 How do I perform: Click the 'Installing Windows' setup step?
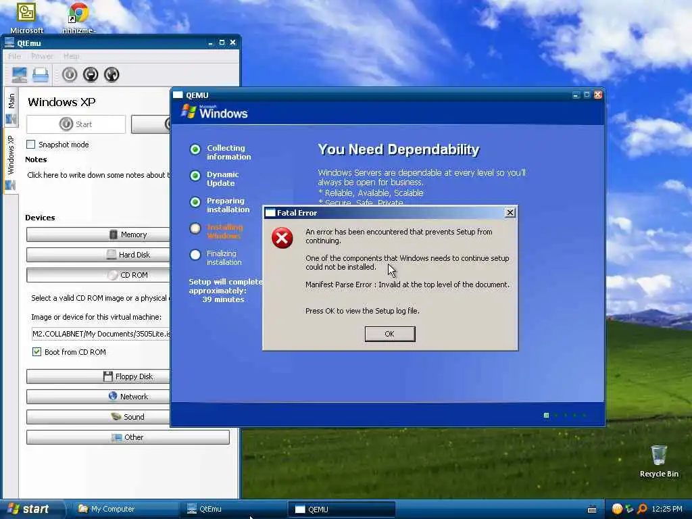(224, 231)
